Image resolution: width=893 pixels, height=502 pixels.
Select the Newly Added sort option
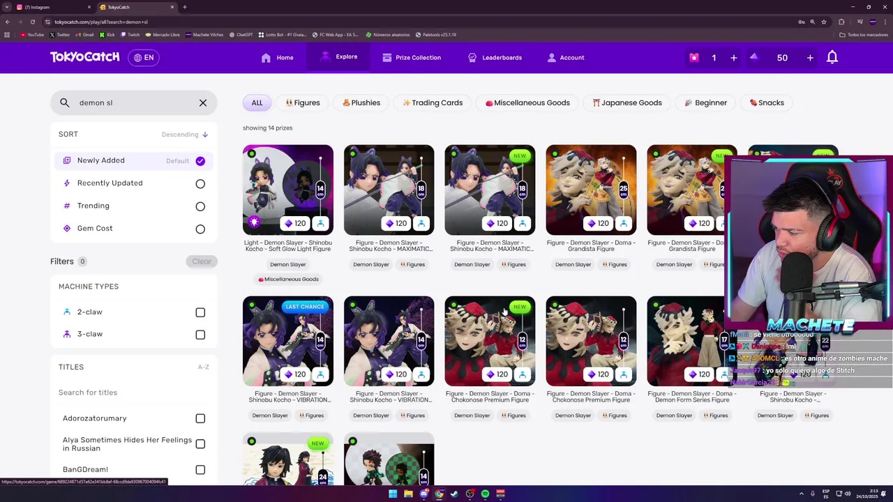(134, 160)
